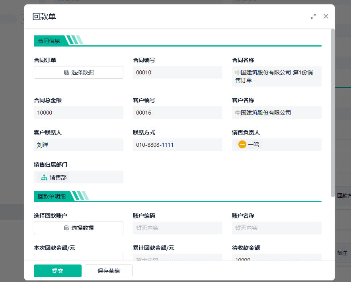
Task: Click the 联系方式 phone number field
Action: pos(177,145)
